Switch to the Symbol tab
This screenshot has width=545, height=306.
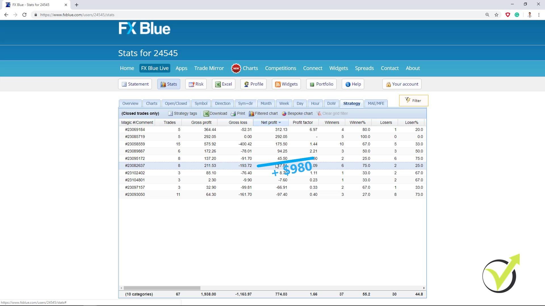pos(201,103)
